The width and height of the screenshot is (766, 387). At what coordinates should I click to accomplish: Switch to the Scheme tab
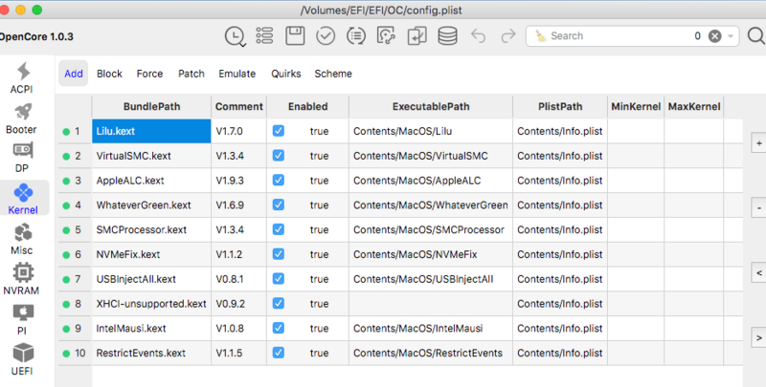(333, 74)
